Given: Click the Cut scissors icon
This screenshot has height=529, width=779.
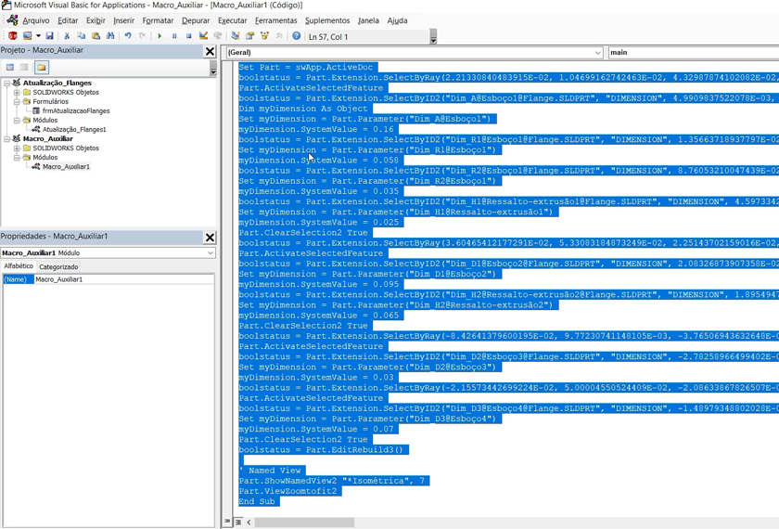Looking at the screenshot, I should [x=67, y=36].
